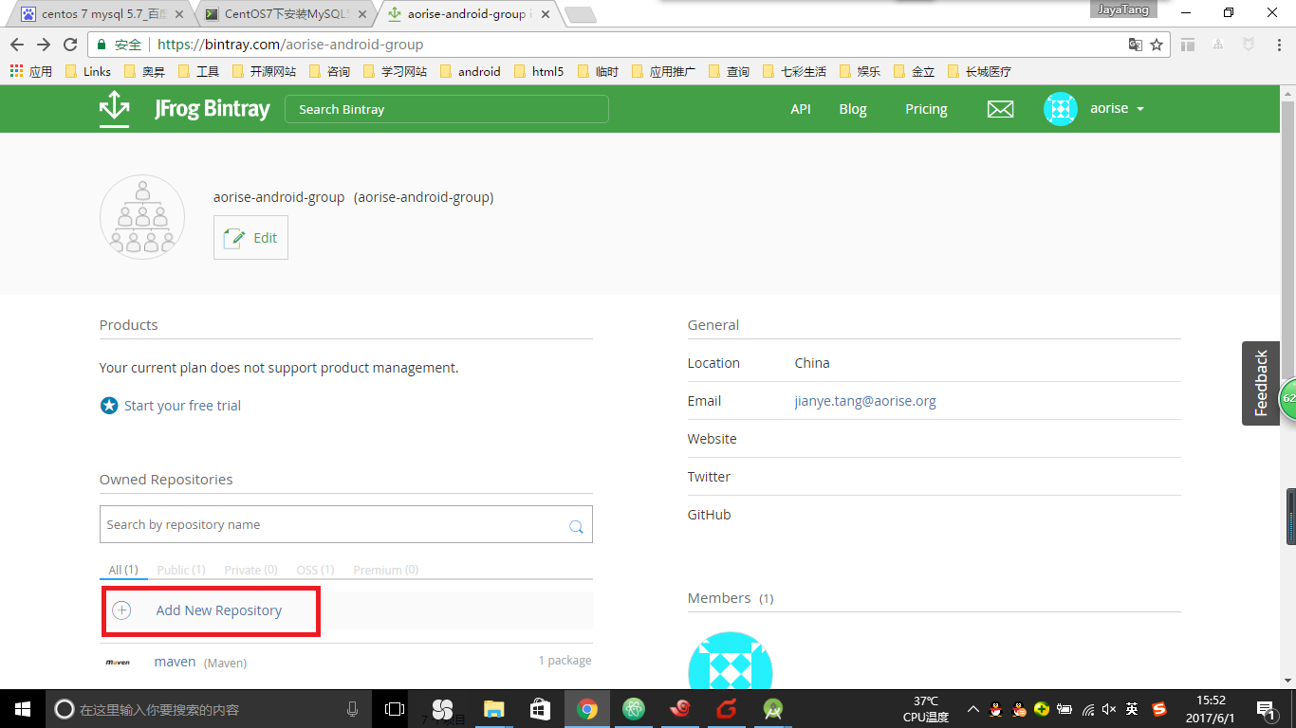1296x728 pixels.
Task: Click the star icon beside Start your free trial
Action: tap(109, 406)
